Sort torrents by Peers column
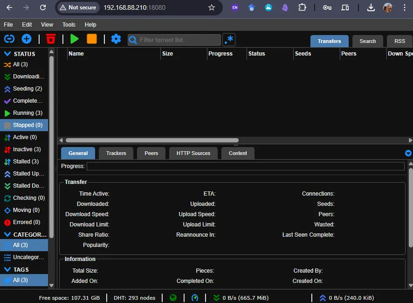Image resolution: width=413 pixels, height=303 pixels. point(363,54)
